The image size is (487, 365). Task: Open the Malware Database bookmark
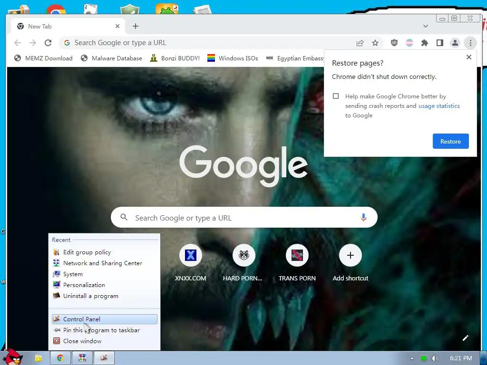(x=111, y=58)
